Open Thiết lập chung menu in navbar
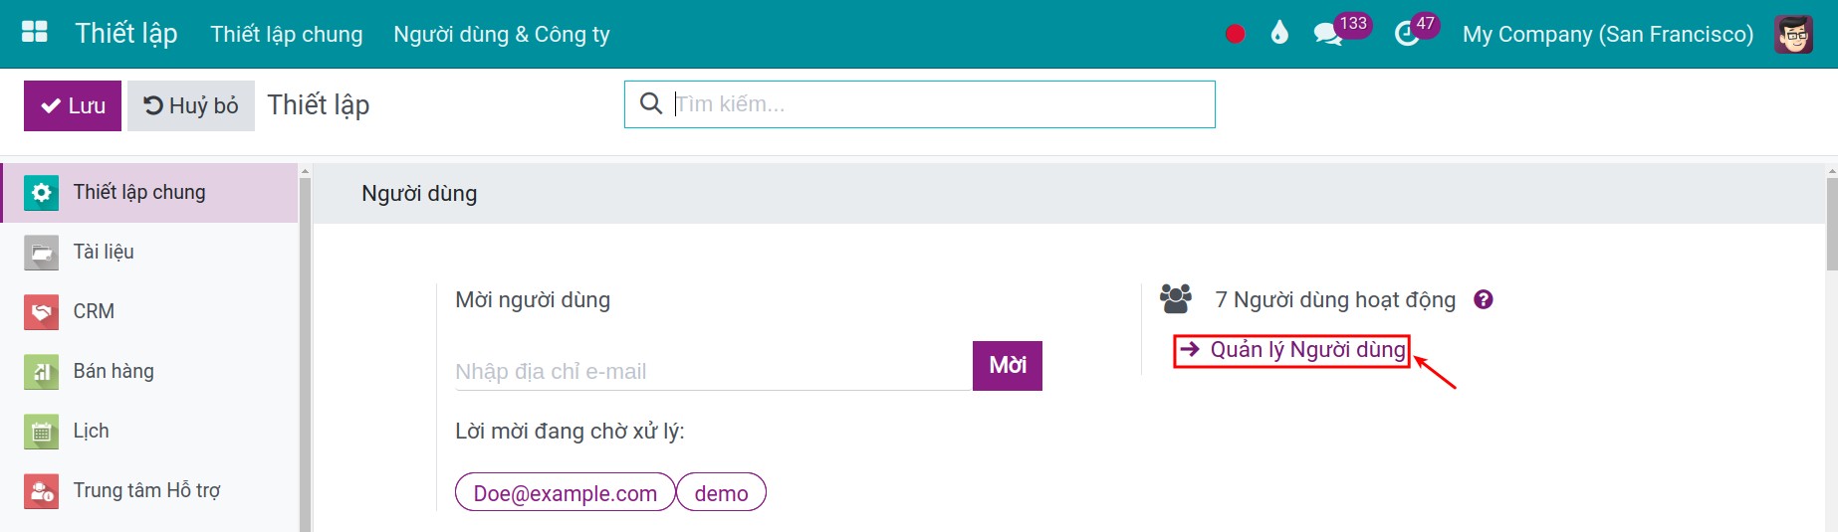Image resolution: width=1838 pixels, height=532 pixels. (x=287, y=34)
